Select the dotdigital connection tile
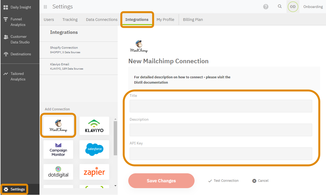 point(58,172)
